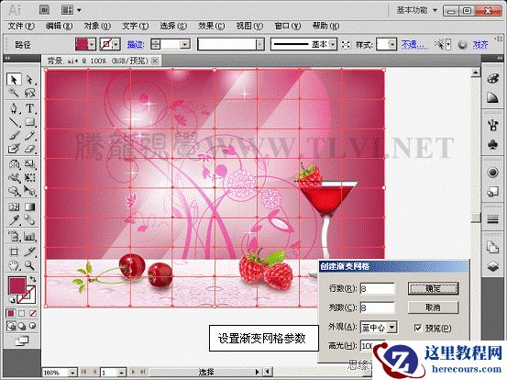Select the Slice tool
507x380 pixels.
(29, 251)
